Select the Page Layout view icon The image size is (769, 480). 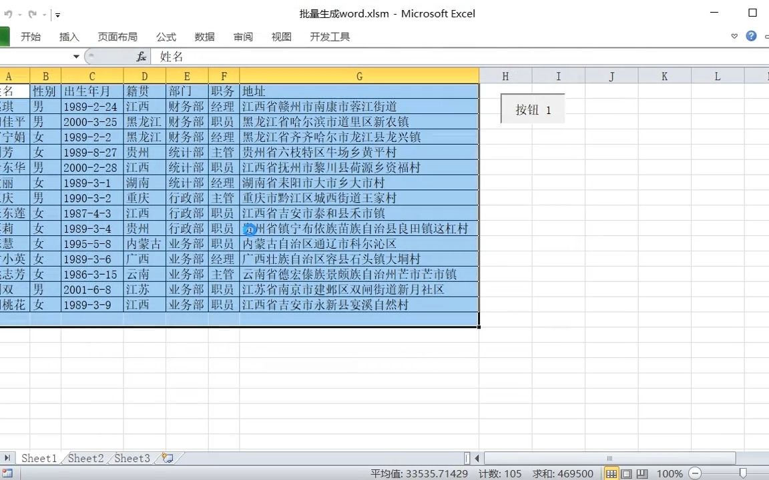pyautogui.click(x=625, y=473)
